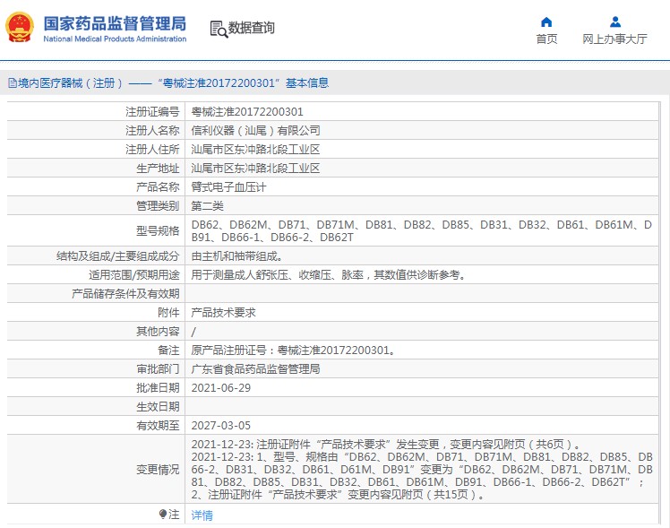Viewport: 670px width, 528px height.
Task: Select expiry date 2027-03-05
Action: 221,426
